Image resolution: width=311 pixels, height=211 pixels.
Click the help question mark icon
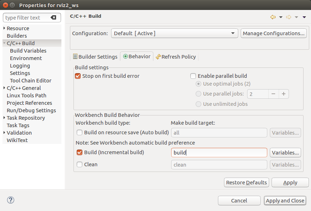(x=10, y=200)
